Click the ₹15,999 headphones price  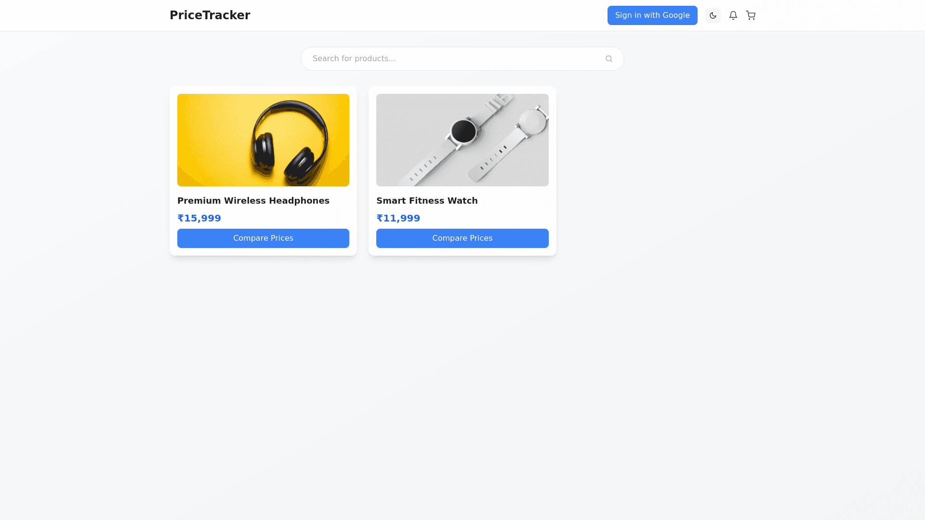(x=199, y=218)
